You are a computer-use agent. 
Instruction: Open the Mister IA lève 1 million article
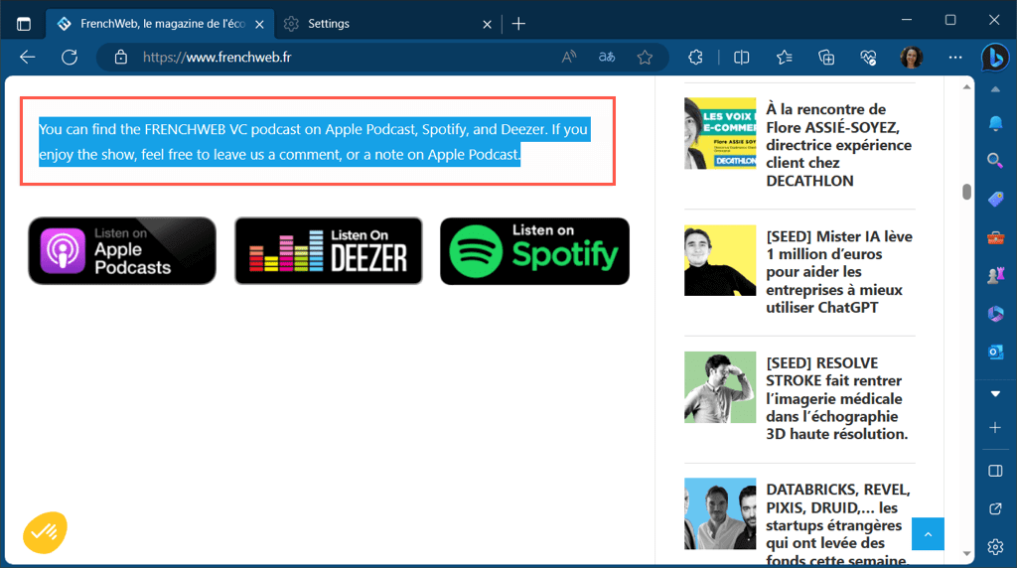click(838, 272)
